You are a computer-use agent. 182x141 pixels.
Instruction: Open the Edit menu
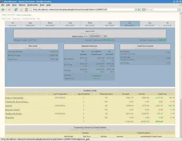click(x=8, y=5)
